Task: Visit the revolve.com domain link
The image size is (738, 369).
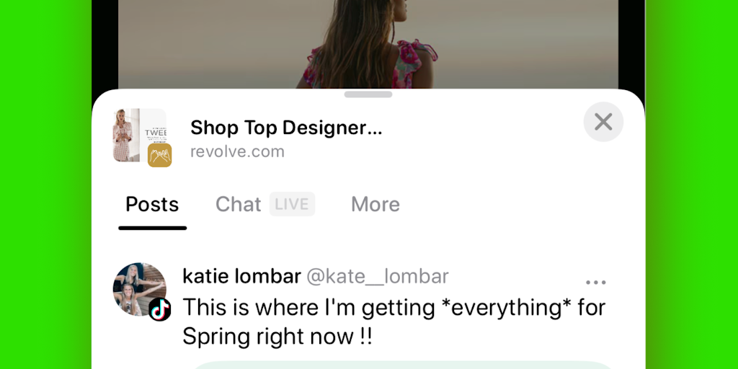Action: point(237,152)
